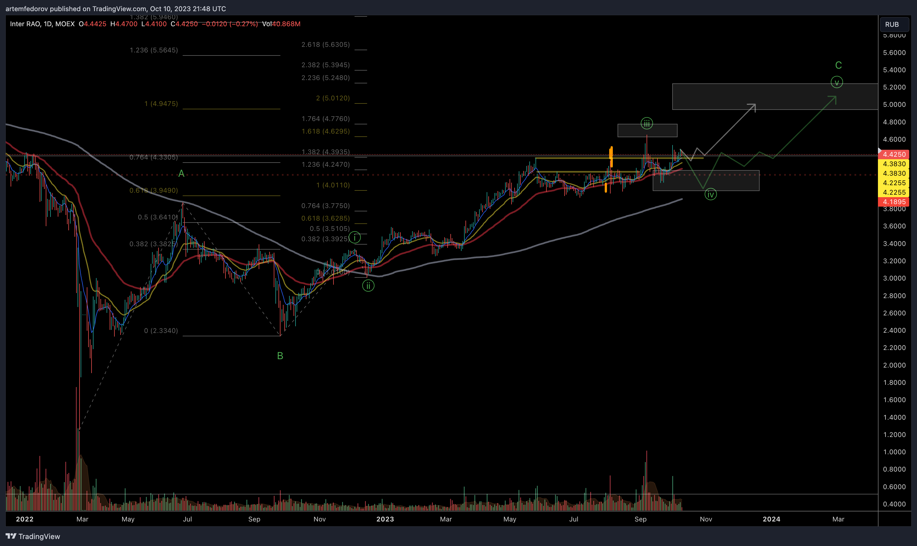This screenshot has height=546, width=917.
Task: Select the Fibonacci label 2.618 (5.6305)
Action: pyautogui.click(x=325, y=45)
